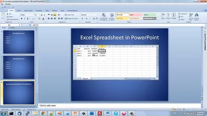207x116 pixels.
Task: Select the Format Painter tool
Action: click(13, 19)
